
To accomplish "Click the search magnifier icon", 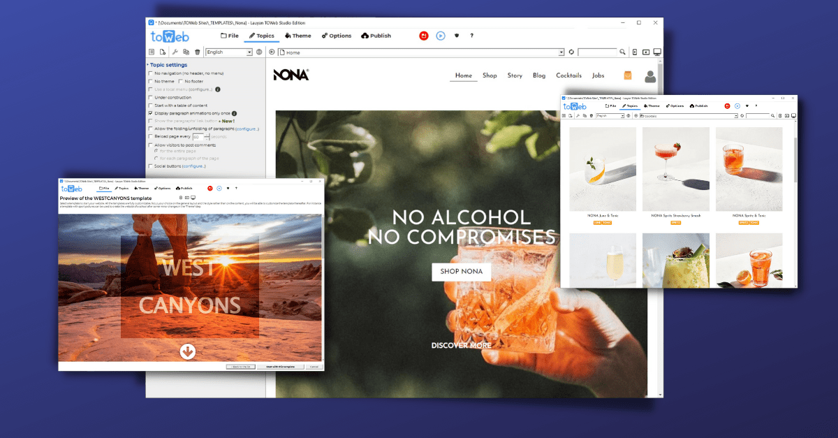I will (x=622, y=52).
